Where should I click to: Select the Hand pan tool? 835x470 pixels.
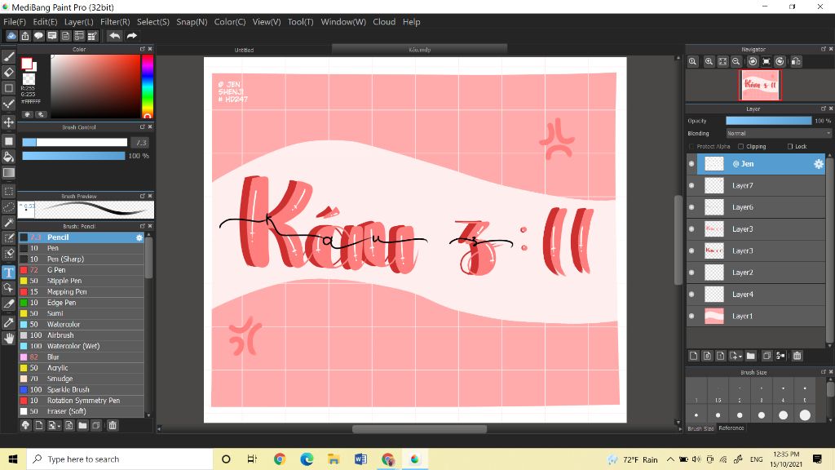[x=8, y=339]
